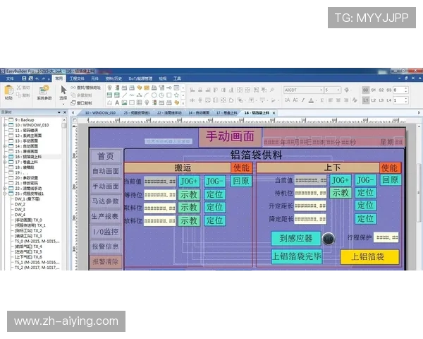
Task: Select the rectangle drawing tool
Action: tap(169, 95)
